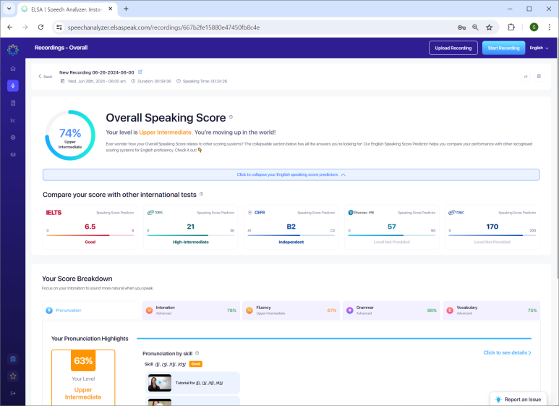Select the Fluency 67% tab
Viewport: 559px width, 406px height.
tap(291, 310)
